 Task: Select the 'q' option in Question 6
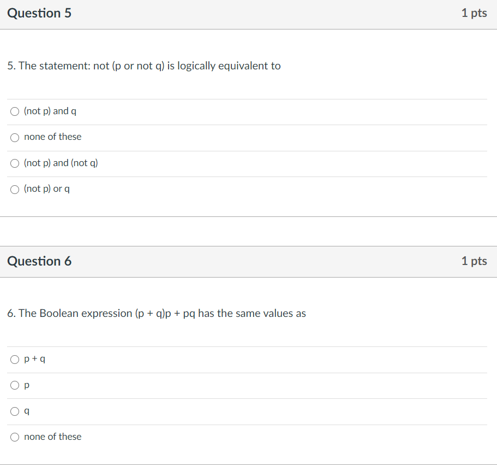click(15, 411)
